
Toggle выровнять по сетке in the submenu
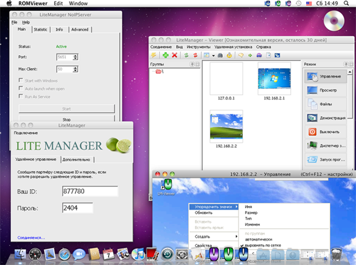pyautogui.click(x=263, y=245)
